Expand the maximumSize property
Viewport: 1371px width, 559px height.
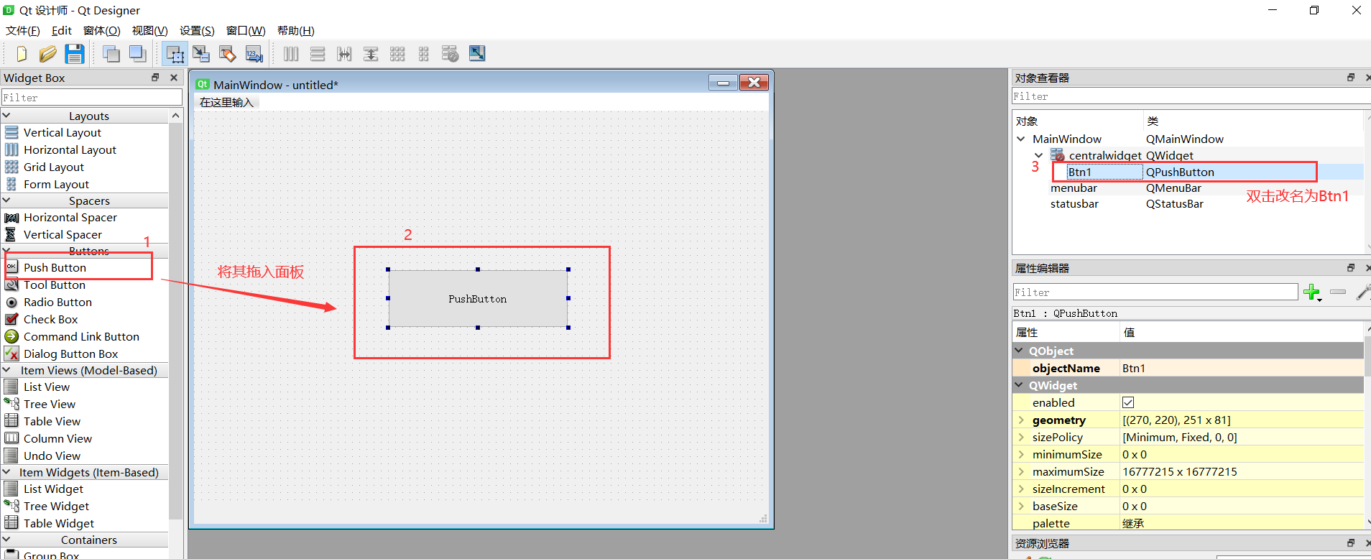tap(1021, 471)
